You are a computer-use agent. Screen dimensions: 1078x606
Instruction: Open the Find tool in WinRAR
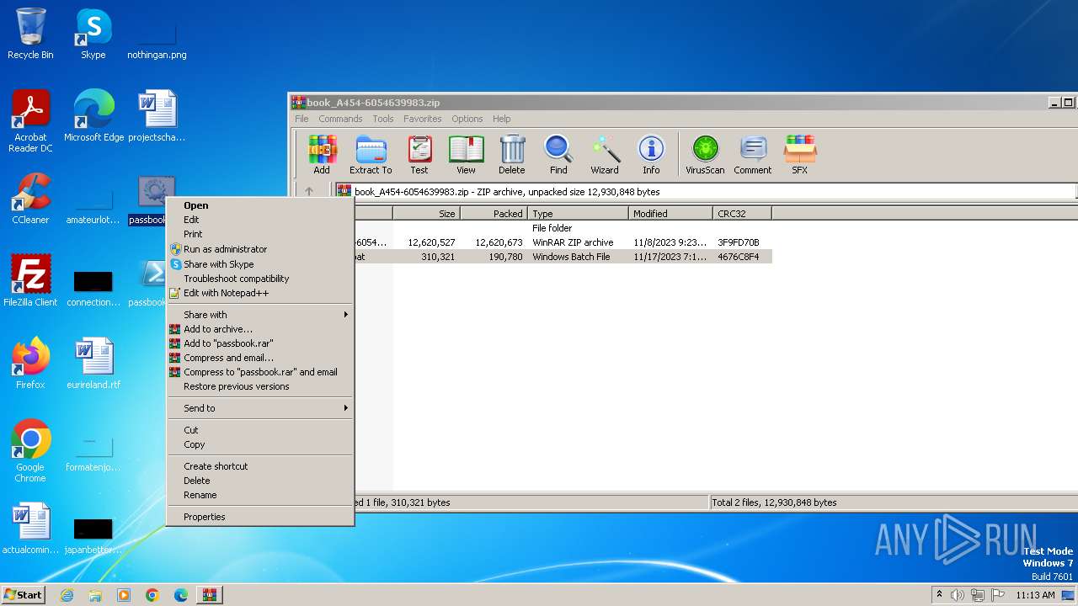click(558, 155)
